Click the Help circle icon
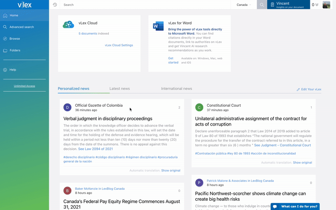336x210 pixels. (5, 70)
